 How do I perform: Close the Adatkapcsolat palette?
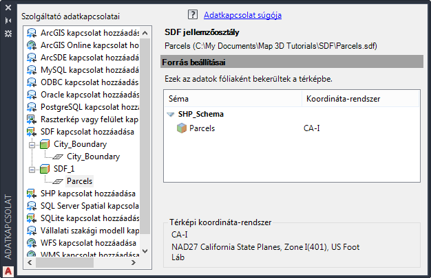coord(8,7)
